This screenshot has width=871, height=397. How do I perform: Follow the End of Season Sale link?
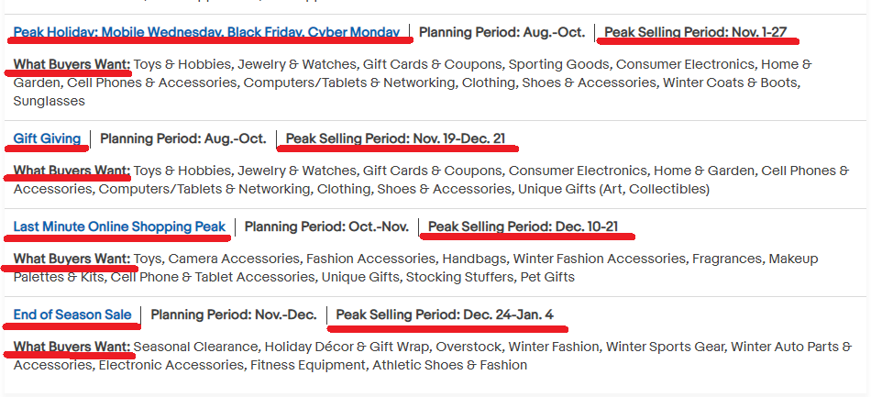pyautogui.click(x=72, y=314)
